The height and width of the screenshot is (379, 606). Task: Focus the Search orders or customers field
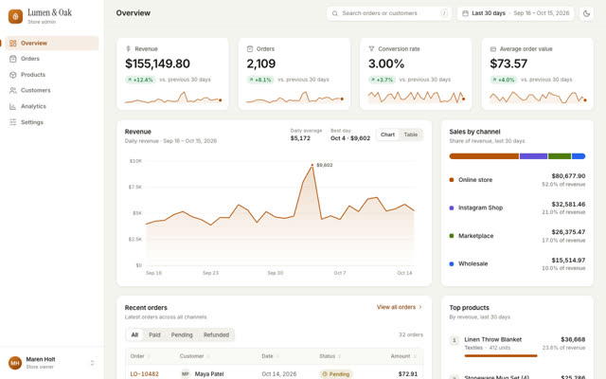click(389, 13)
